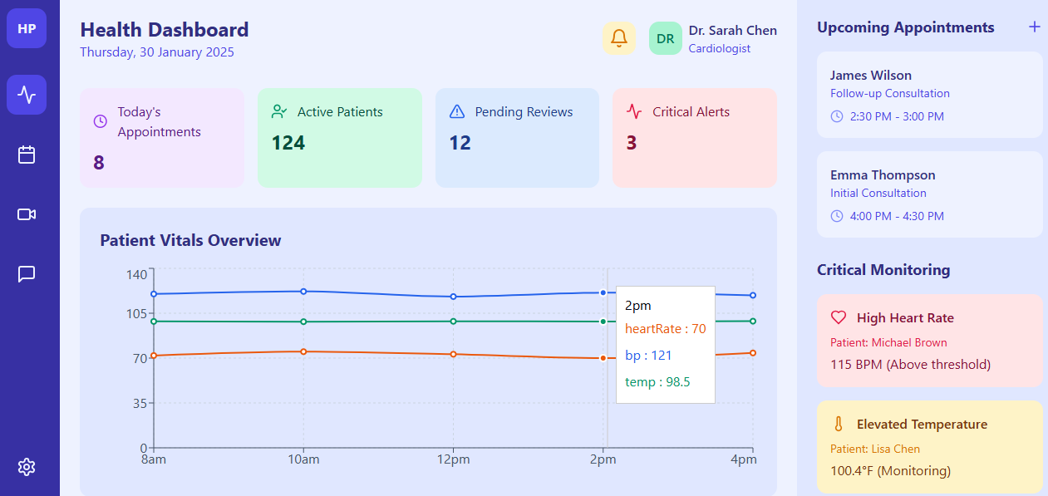Viewport: 1048px width, 496px height.
Task: Click the heart icon on High Heart Rate
Action: pos(839,317)
